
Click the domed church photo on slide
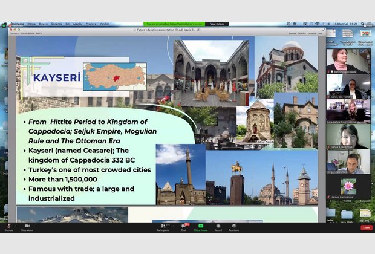tap(286, 65)
